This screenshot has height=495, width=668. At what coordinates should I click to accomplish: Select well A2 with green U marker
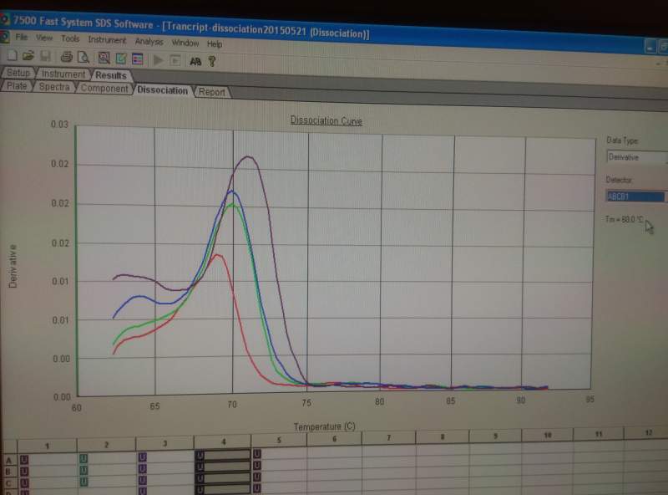tap(107, 458)
